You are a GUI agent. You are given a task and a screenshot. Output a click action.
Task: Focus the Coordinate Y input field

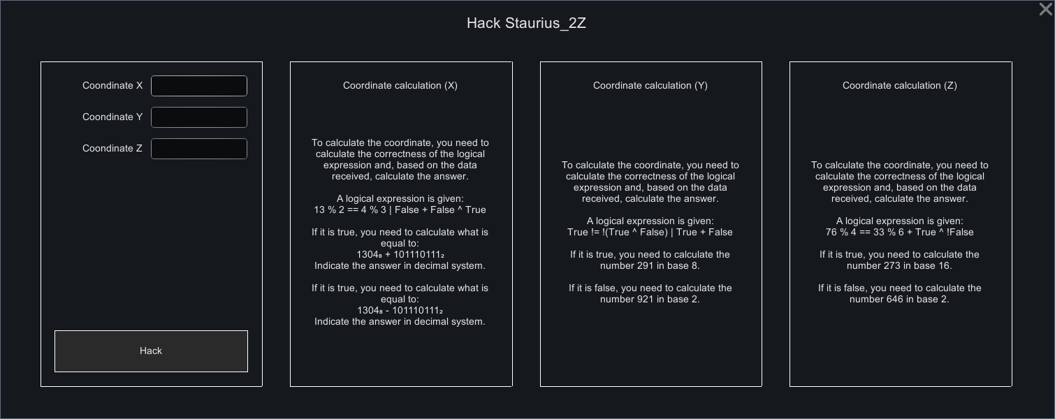tap(199, 117)
